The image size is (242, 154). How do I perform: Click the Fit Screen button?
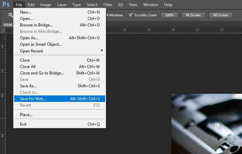pos(193,15)
